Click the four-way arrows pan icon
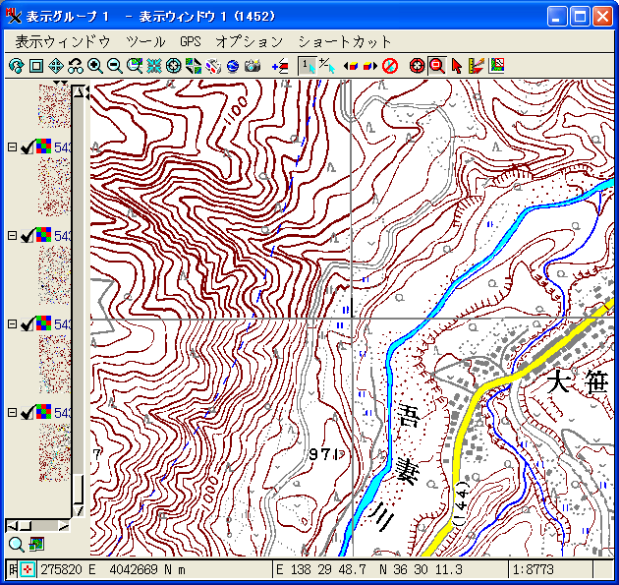This screenshot has height=585, width=619. pyautogui.click(x=56, y=66)
